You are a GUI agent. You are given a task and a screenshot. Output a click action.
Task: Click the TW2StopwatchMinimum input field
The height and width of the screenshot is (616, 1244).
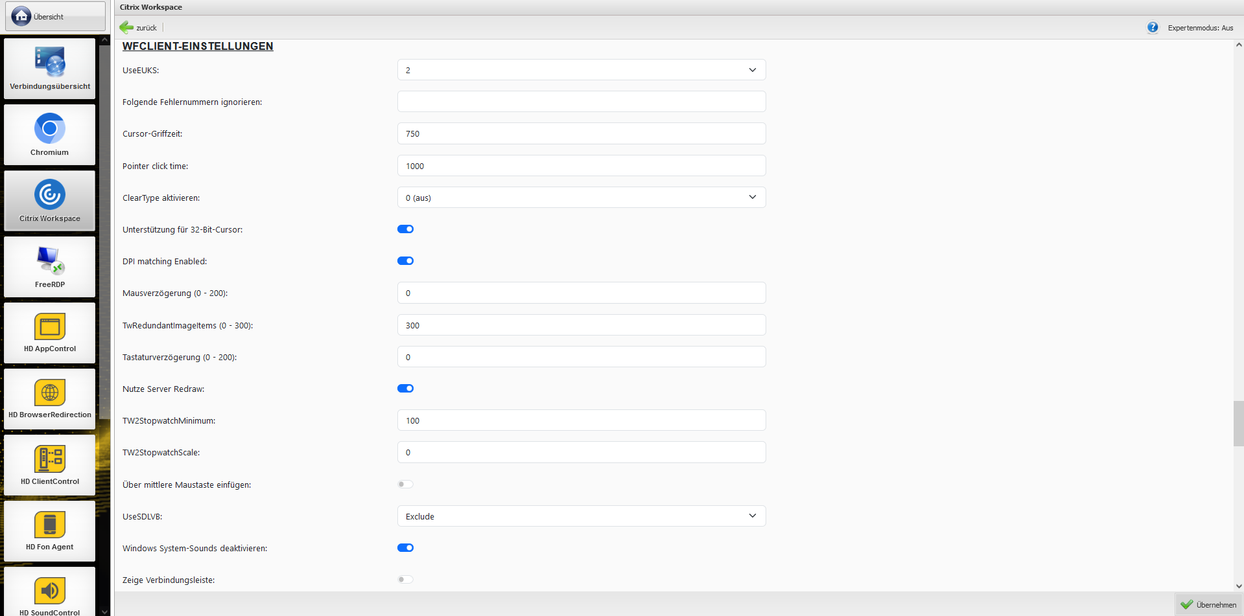tap(581, 420)
